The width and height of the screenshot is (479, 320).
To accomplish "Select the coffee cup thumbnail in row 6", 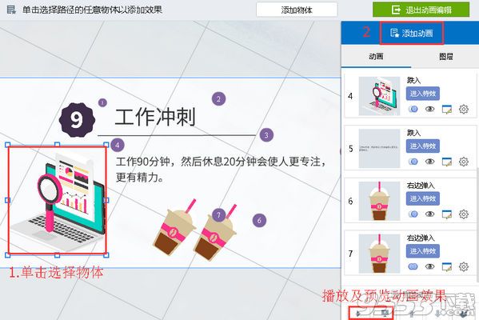I will (379, 201).
